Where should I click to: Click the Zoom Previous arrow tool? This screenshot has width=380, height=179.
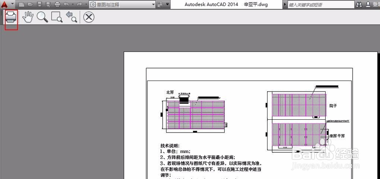click(71, 17)
